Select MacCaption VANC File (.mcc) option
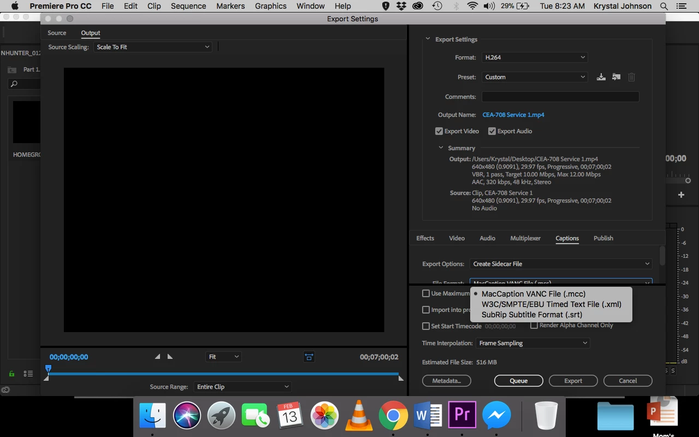Screen dimensions: 699x437 551,294
